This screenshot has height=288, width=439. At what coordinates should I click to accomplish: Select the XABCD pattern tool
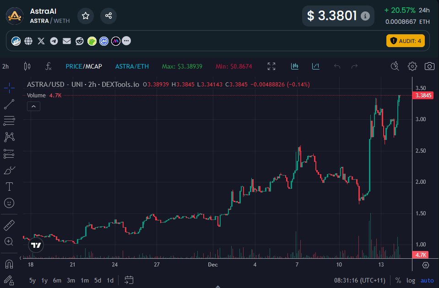pos(9,137)
